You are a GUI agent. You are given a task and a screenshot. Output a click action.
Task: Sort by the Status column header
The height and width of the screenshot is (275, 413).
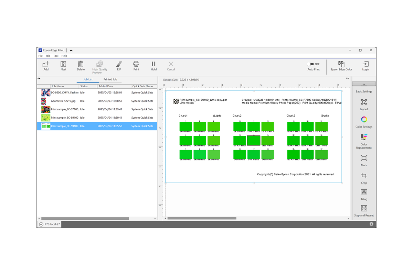88,86
